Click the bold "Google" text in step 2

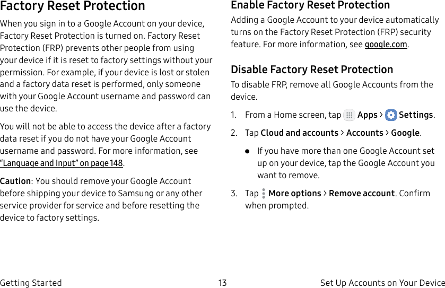405,133
